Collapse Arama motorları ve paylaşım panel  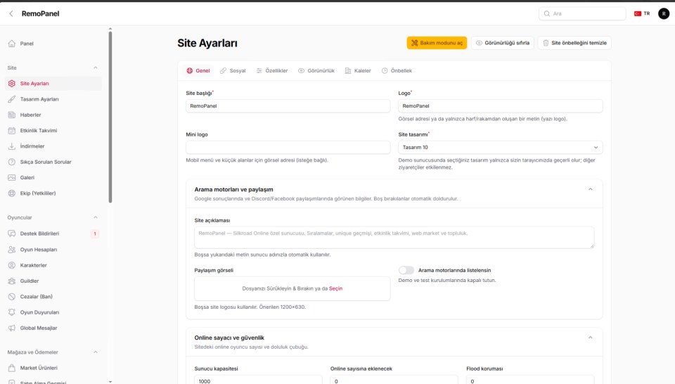tap(590, 189)
